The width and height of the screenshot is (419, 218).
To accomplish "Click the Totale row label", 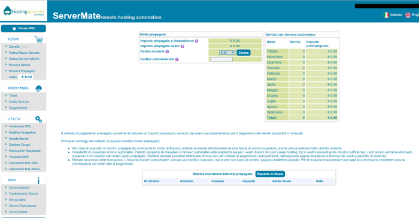I will point(272,118).
